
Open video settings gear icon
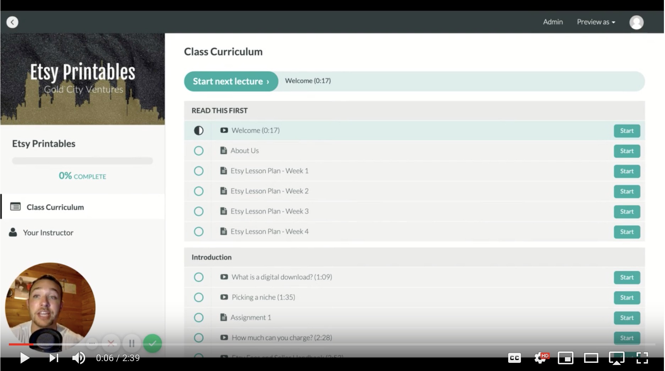[x=540, y=358]
